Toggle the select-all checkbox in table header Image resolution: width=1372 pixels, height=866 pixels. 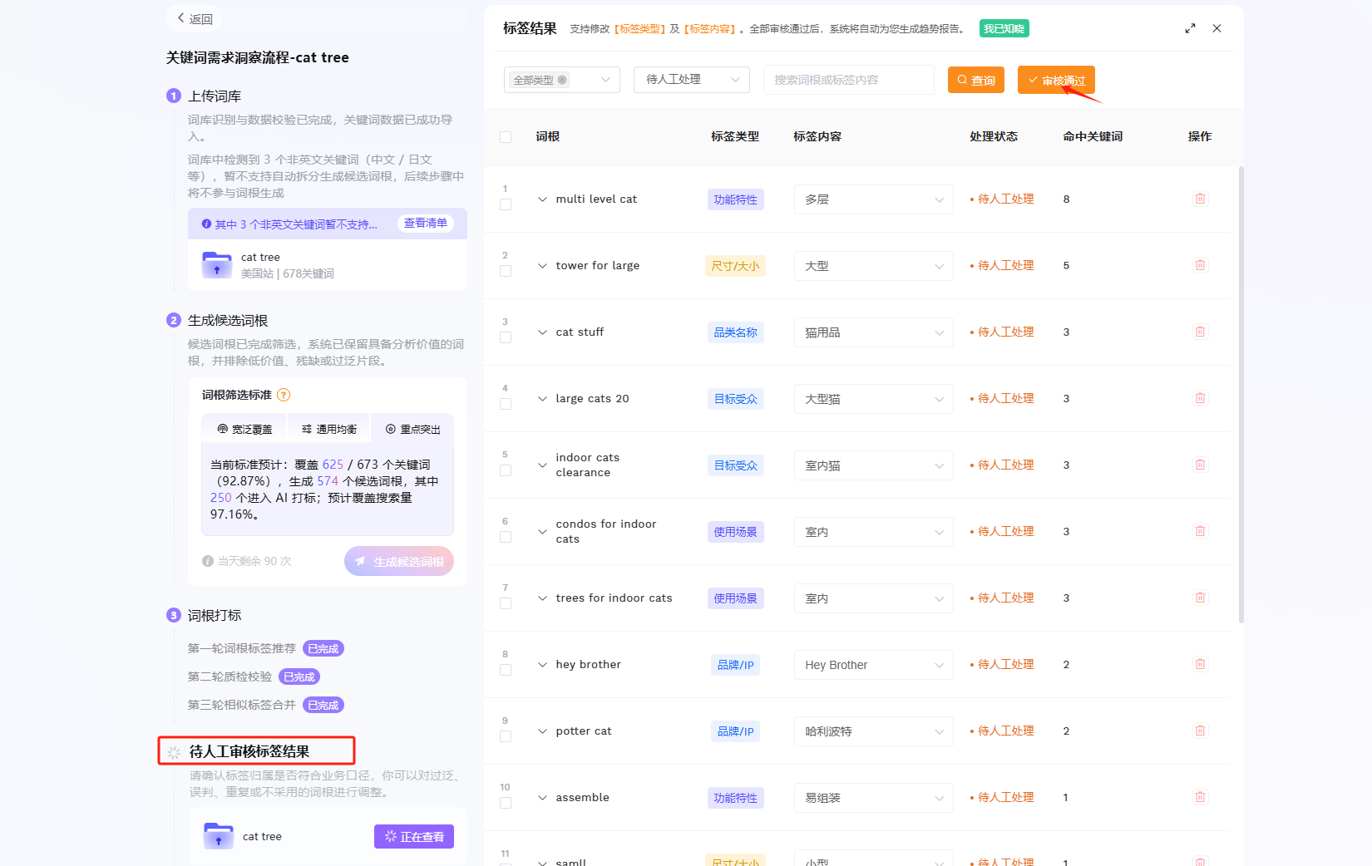(506, 137)
